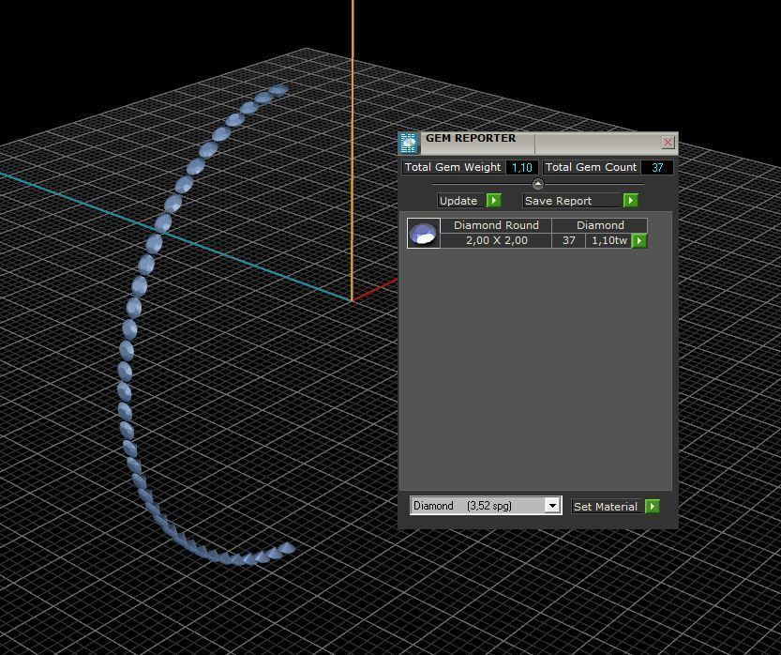The height and width of the screenshot is (655, 781).
Task: Click the Gem Reporter panel icon
Action: coord(409,143)
